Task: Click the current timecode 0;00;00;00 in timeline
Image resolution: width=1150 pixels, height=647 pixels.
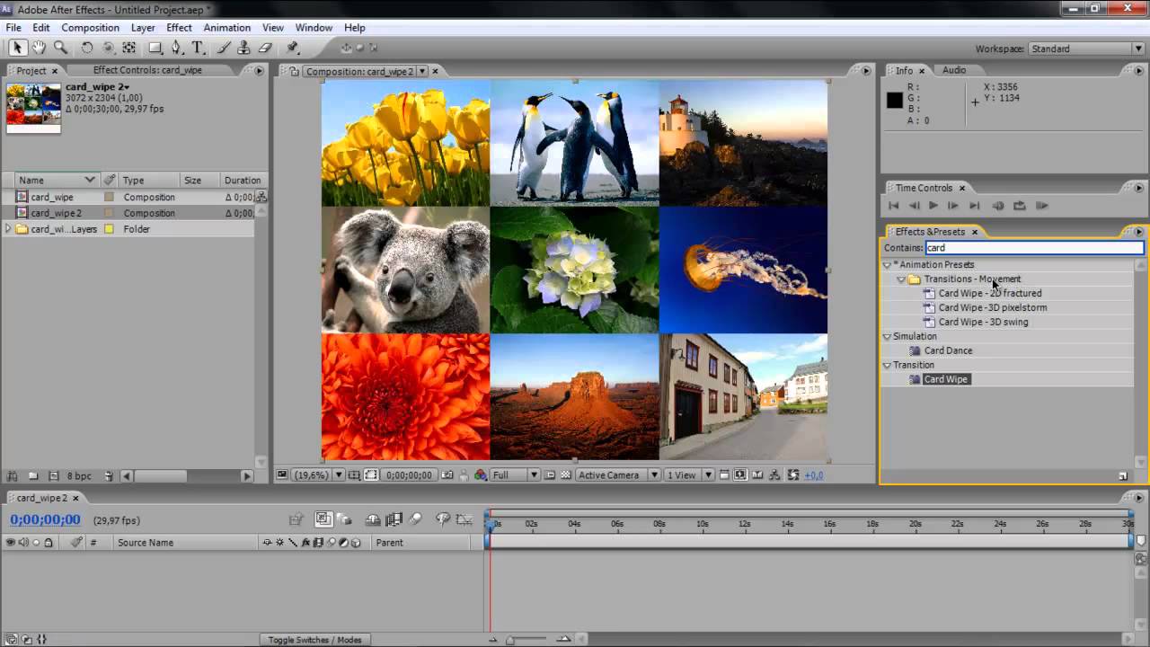Action: [x=45, y=519]
